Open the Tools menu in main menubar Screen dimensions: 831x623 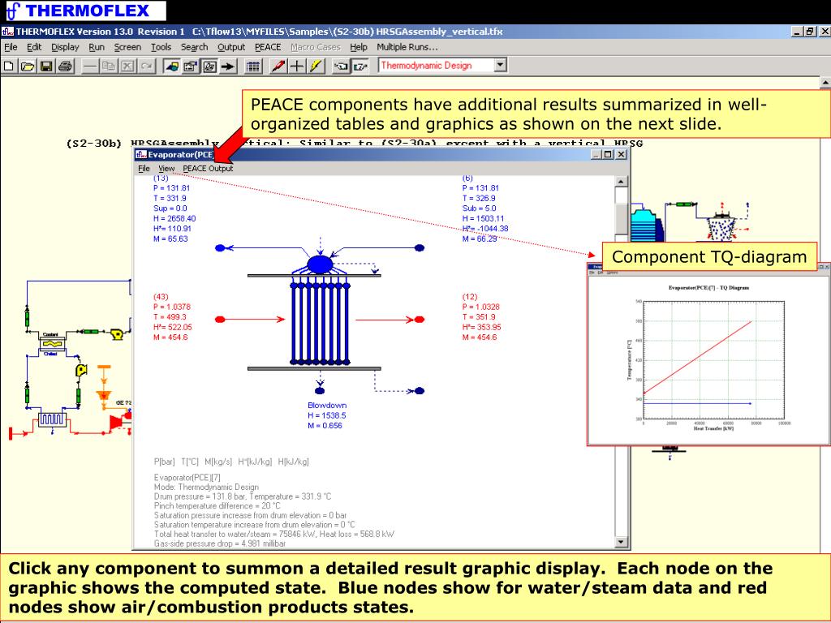pos(161,47)
